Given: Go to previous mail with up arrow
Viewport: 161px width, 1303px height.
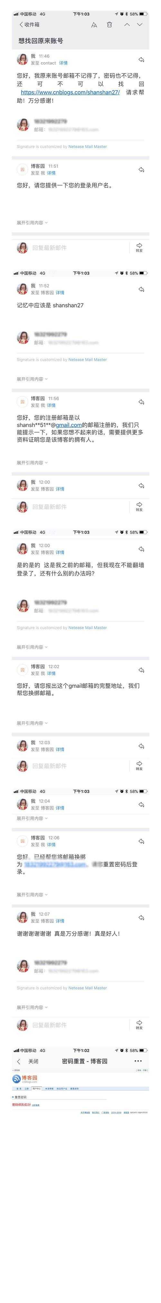Looking at the screenshot, I should [x=127, y=24].
